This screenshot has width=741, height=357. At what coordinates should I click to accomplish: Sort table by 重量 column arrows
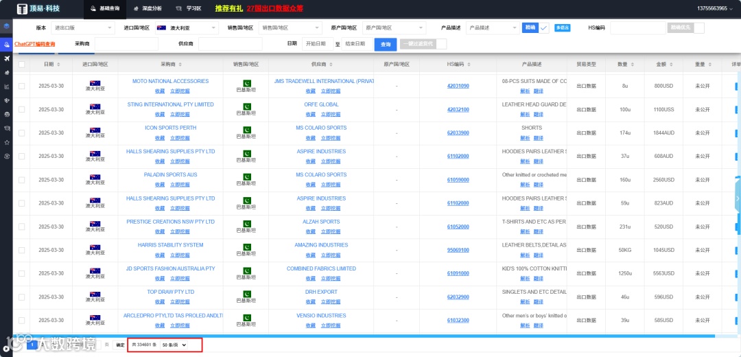(709, 65)
